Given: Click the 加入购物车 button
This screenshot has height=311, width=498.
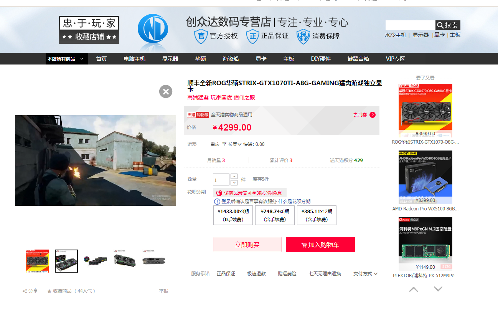Looking at the screenshot, I should [320, 245].
